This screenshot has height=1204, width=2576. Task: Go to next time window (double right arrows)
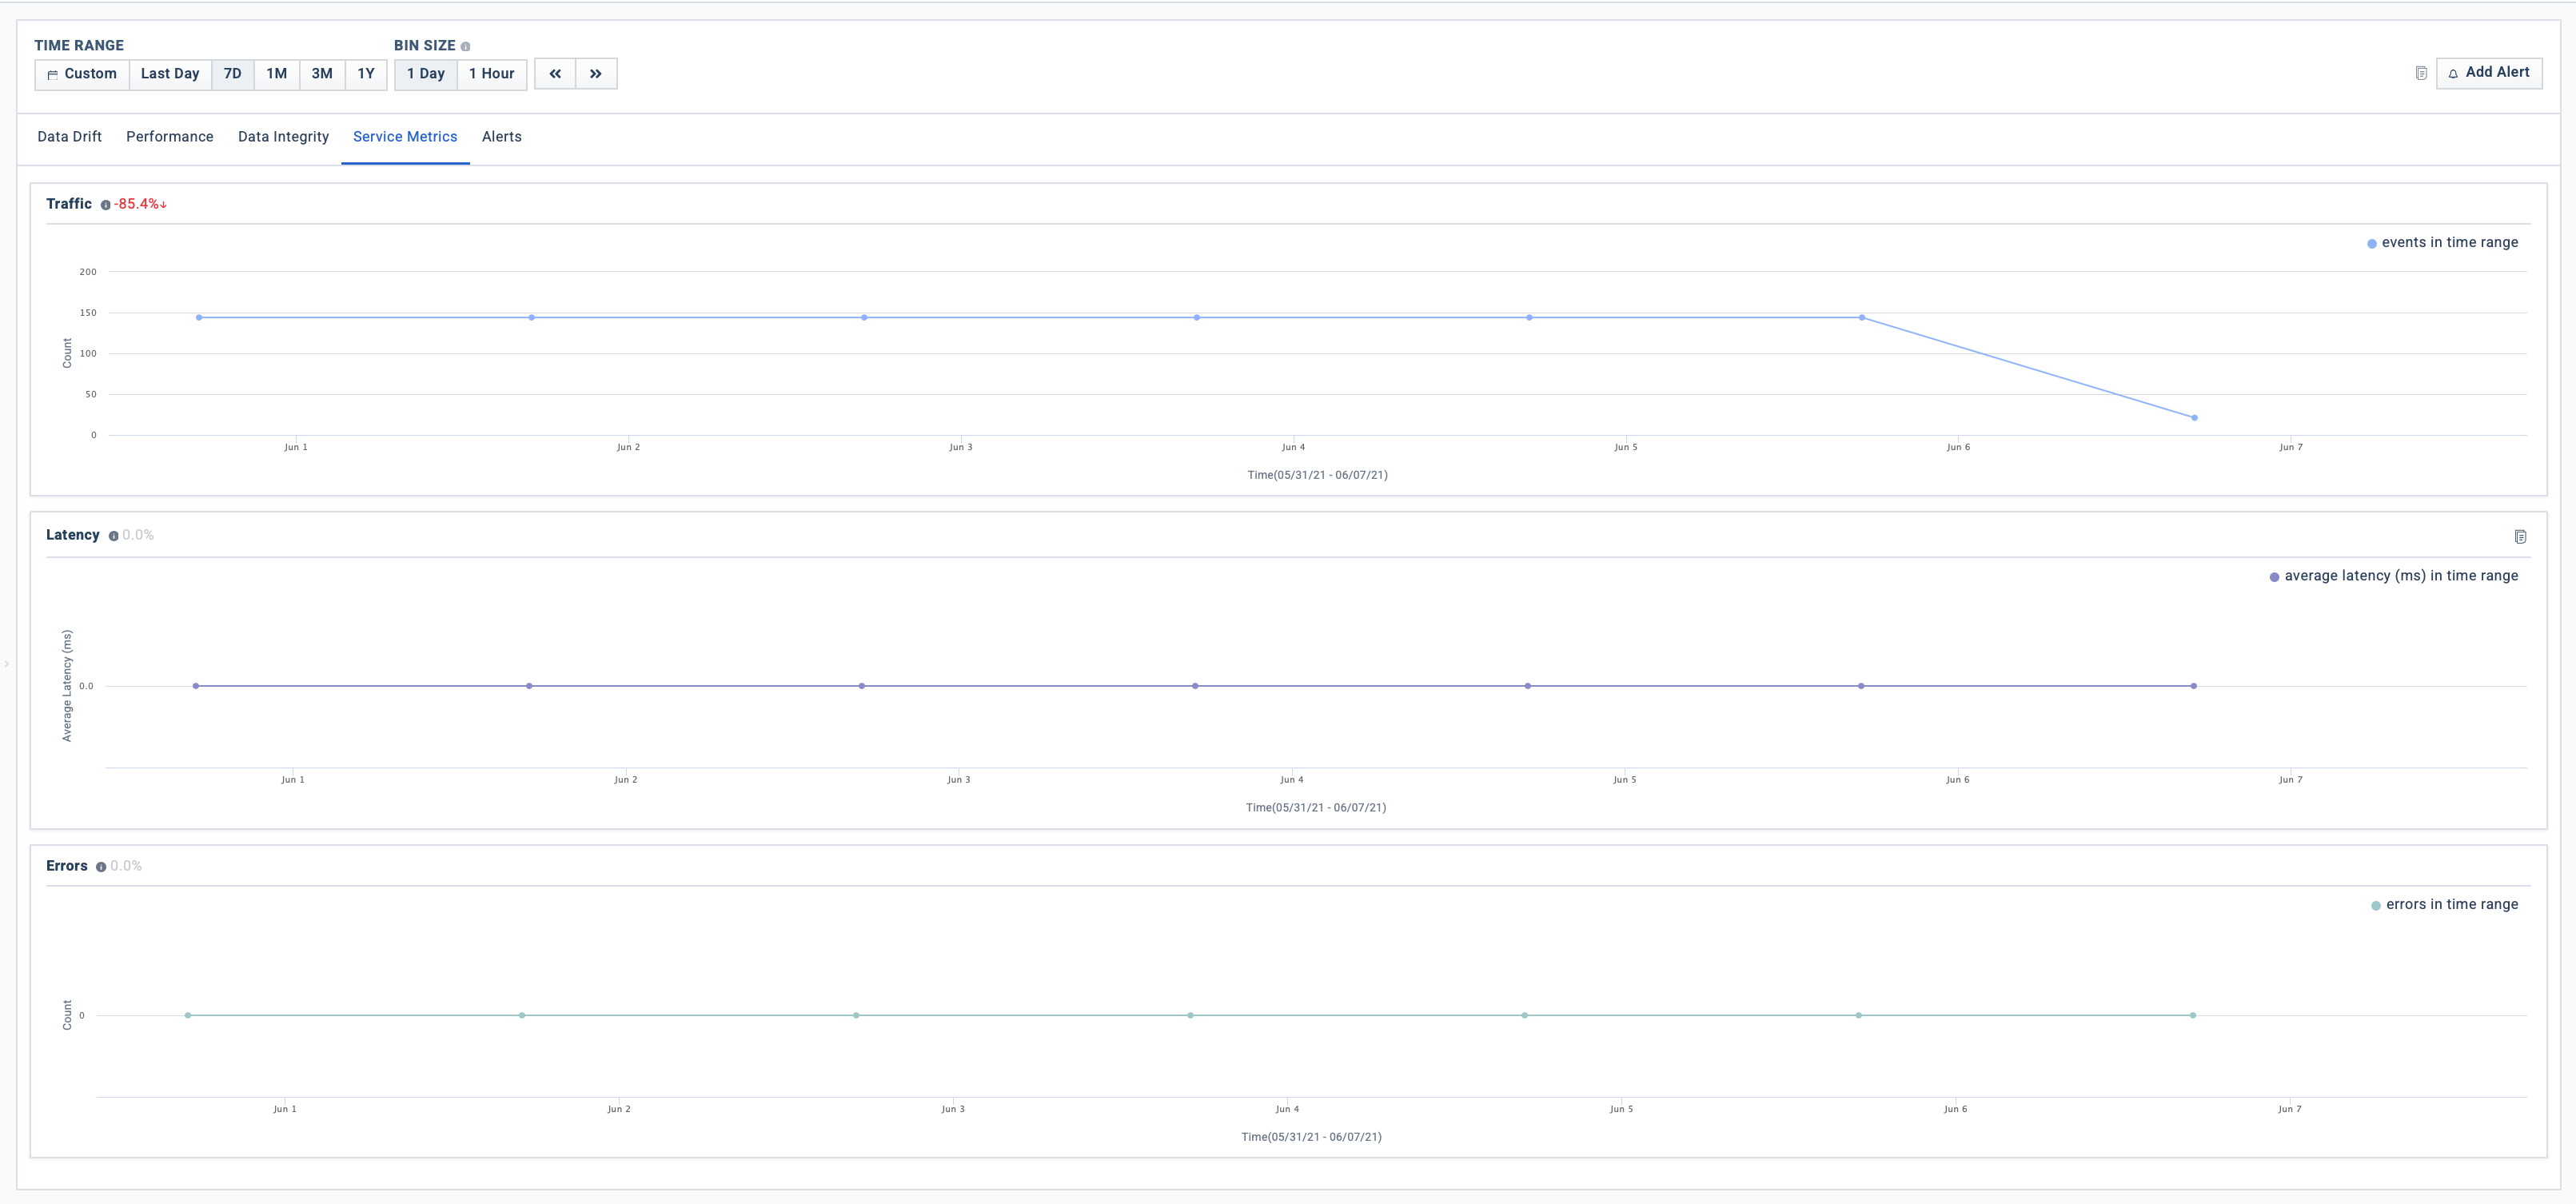(x=596, y=74)
